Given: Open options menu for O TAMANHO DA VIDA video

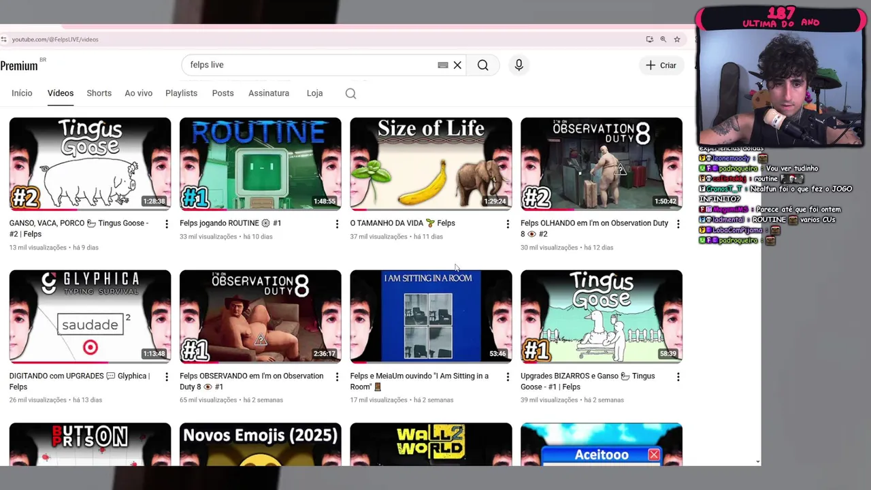Looking at the screenshot, I should tap(508, 224).
